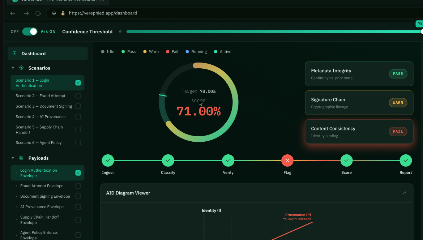This screenshot has height=240, width=423.
Task: Collapse the Payloads section arrow
Action: pos(13,158)
